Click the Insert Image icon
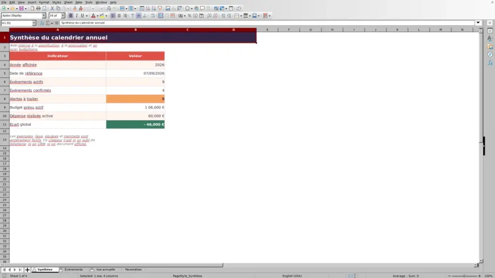 pyautogui.click(x=168, y=9)
